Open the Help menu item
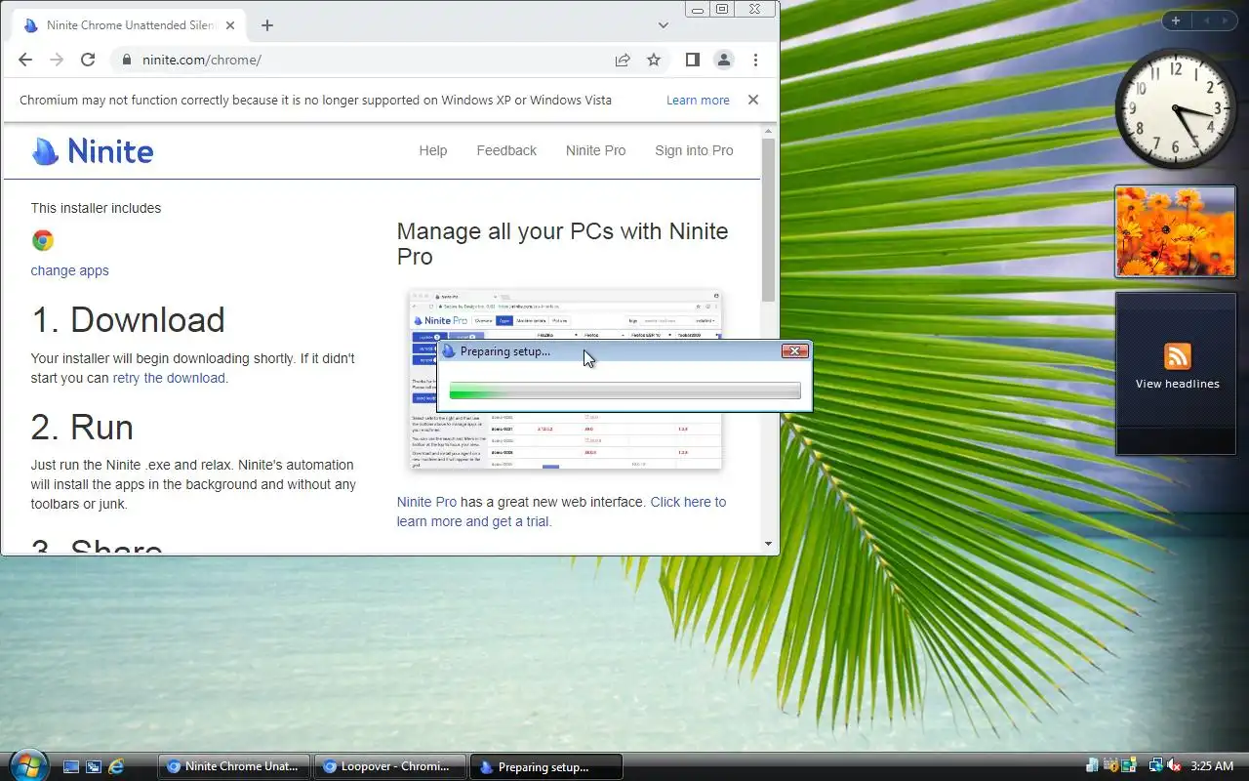 [433, 150]
